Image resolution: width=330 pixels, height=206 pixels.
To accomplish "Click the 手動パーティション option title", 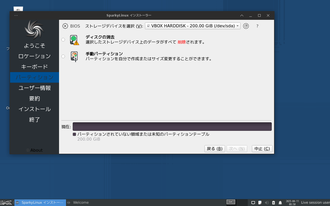I will (104, 54).
